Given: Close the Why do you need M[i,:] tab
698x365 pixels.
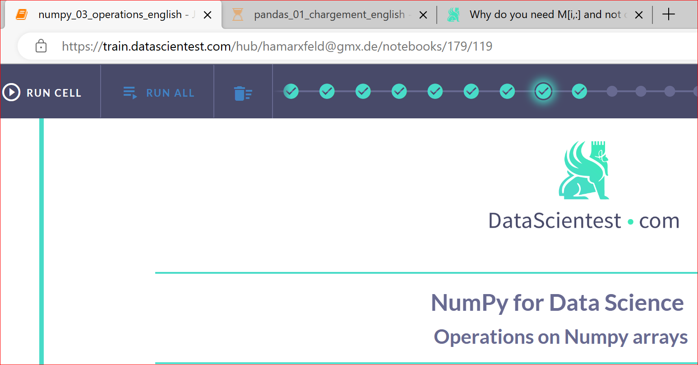Looking at the screenshot, I should click(639, 15).
